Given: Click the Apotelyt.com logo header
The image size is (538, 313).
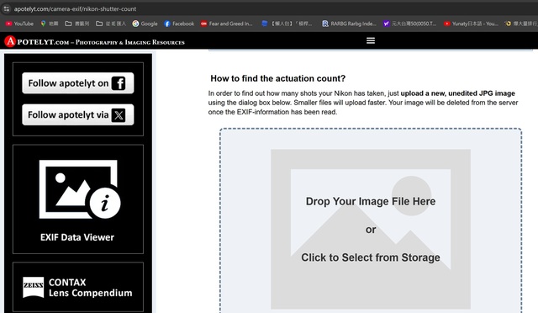Looking at the screenshot, I should (x=94, y=41).
